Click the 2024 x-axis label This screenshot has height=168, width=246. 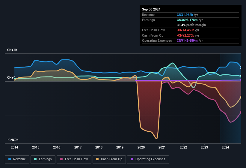[x=225, y=147]
